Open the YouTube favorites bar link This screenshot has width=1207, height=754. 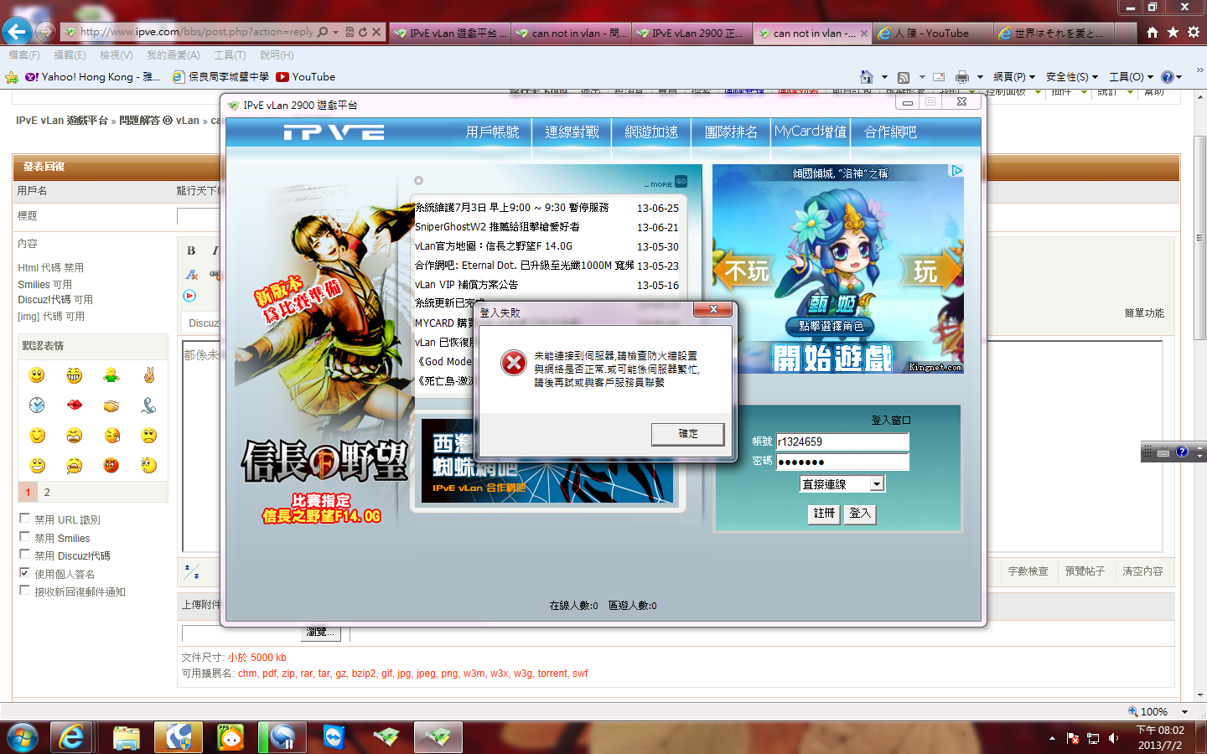[x=306, y=77]
